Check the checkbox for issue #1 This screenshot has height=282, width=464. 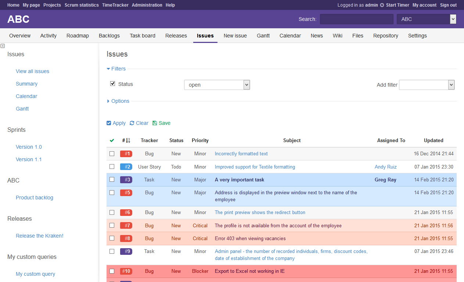(112, 153)
